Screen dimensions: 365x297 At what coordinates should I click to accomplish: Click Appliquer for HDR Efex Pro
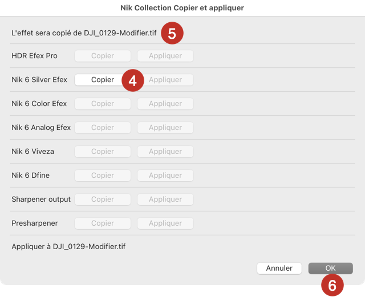165,56
